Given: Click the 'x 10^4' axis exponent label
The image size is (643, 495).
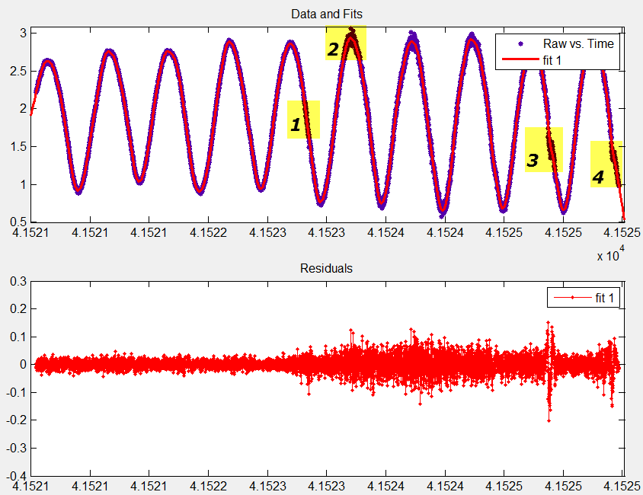Looking at the screenshot, I should tap(607, 255).
